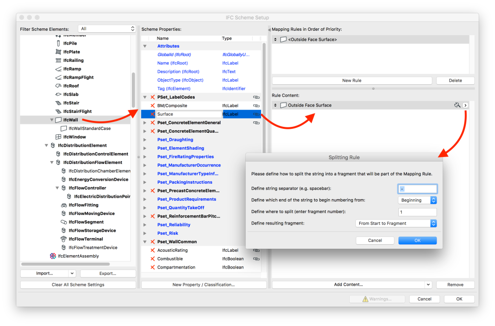
Task: Toggle the red X on Compartmentation
Action: click(x=153, y=268)
